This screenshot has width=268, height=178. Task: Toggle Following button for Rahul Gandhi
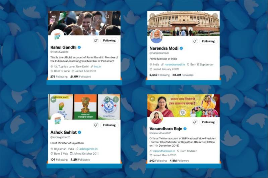[109, 40]
